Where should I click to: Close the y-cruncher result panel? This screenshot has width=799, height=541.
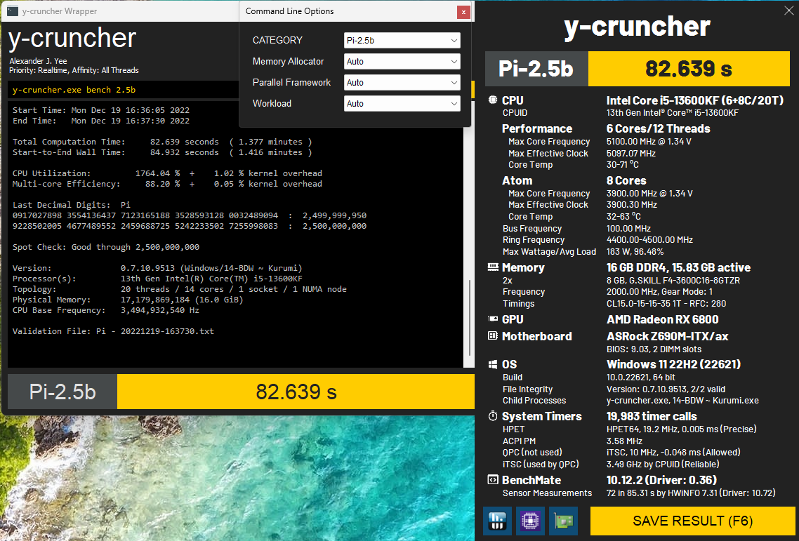788,11
